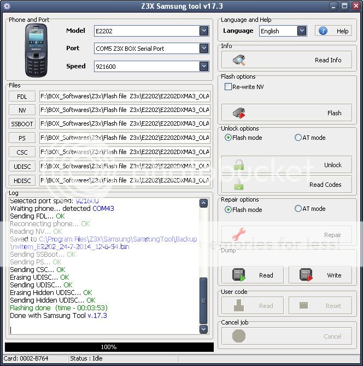Click the SSBOOT file path field

coord(125,123)
